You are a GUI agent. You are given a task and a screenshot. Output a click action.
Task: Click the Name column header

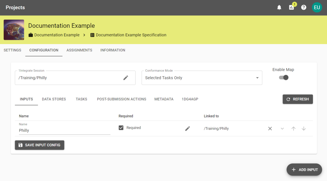click(24, 116)
